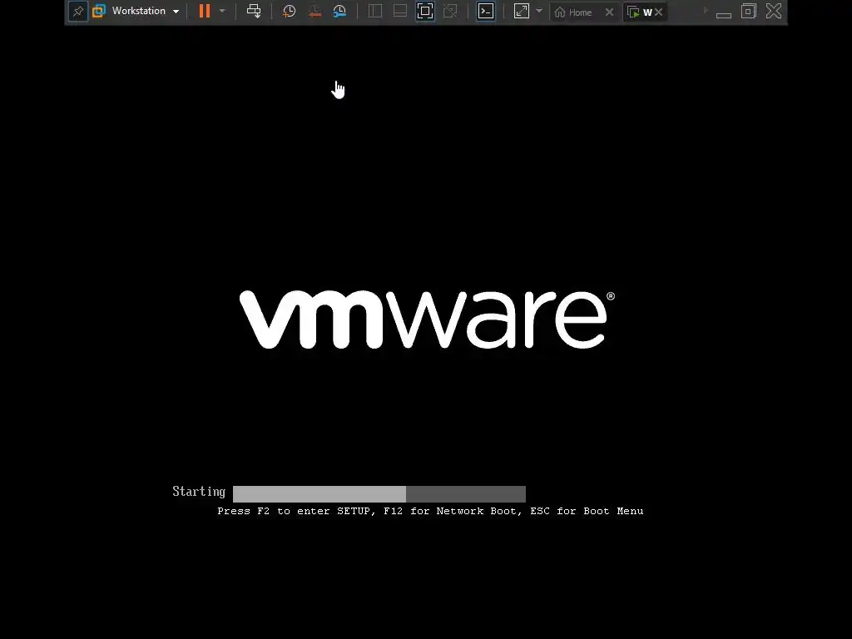The width and height of the screenshot is (852, 639).
Task: Click the 'Starting' label
Action: pyautogui.click(x=199, y=492)
